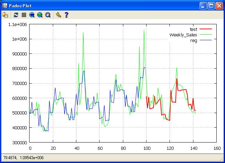Click the red line sample in legend
The image size is (225, 163).
(x=206, y=29)
